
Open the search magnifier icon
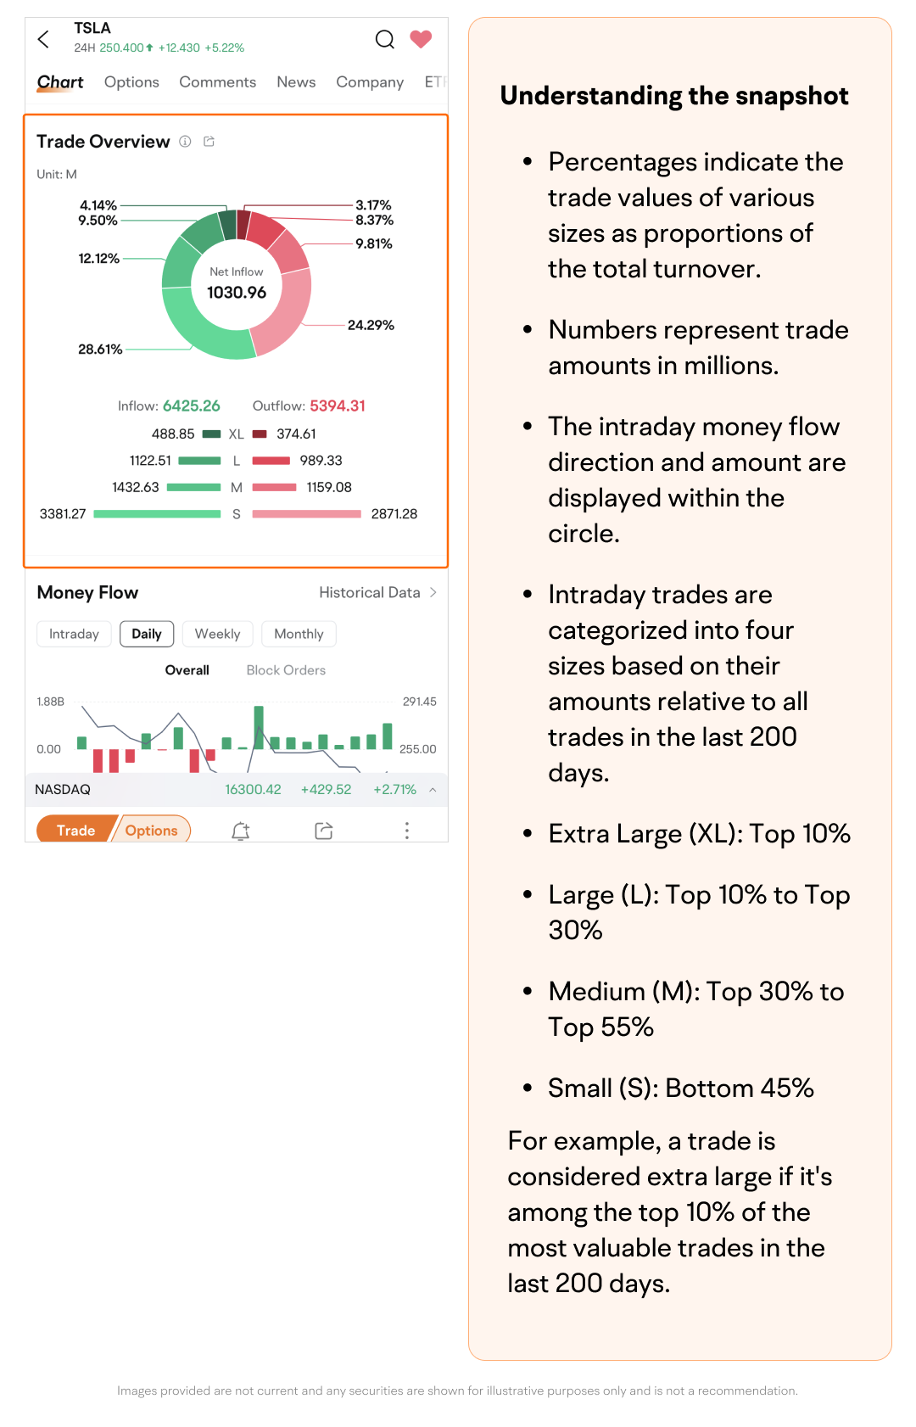click(385, 39)
